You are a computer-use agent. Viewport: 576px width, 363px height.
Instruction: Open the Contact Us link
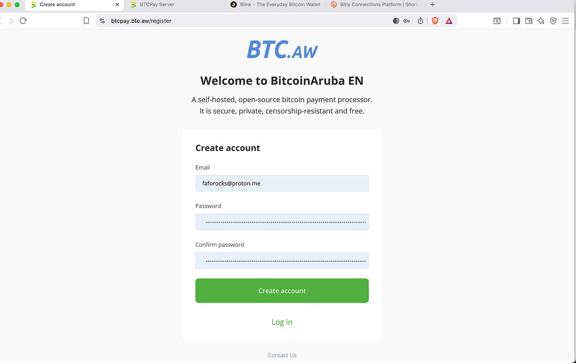click(x=282, y=355)
